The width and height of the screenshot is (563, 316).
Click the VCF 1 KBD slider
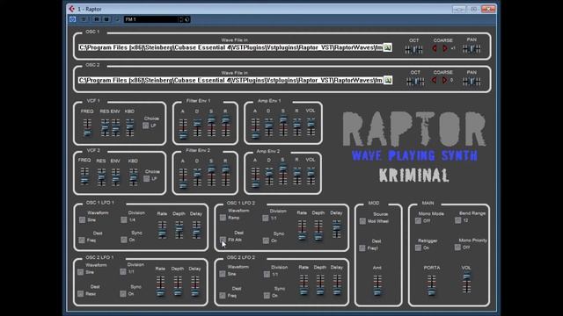(130, 127)
